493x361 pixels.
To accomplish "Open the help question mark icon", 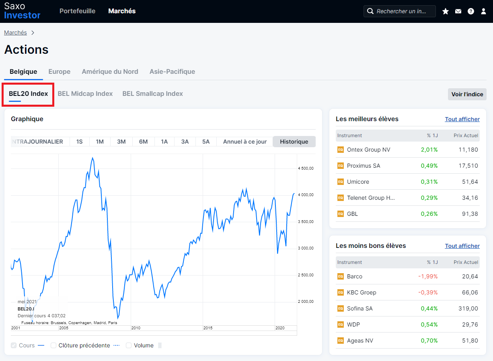I will coord(471,11).
